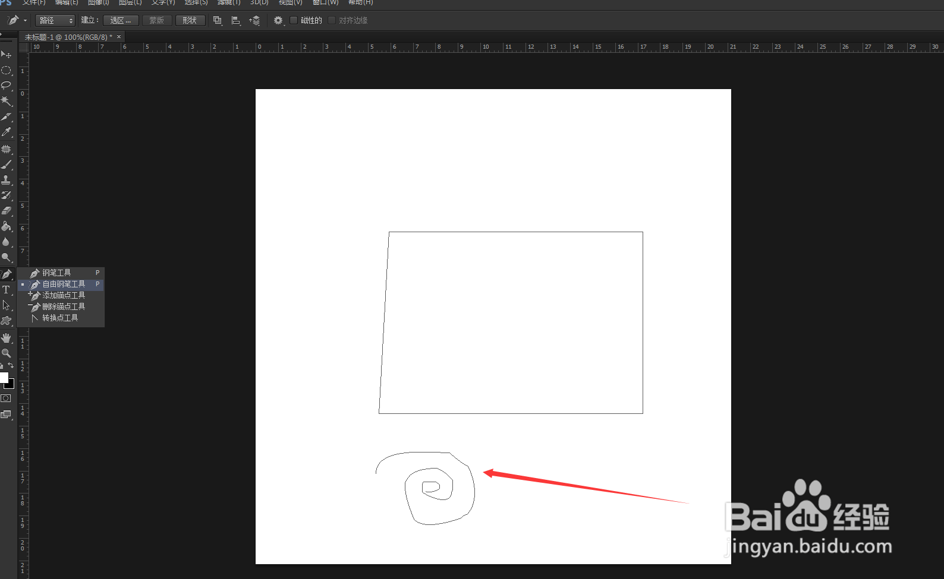Viewport: 944px width, 579px height.
Task: Select the Lasso tool
Action: point(6,86)
